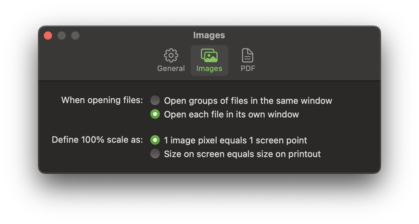The image size is (419, 224).
Task: Click 'Open groups of files in the same window' text
Action: pyautogui.click(x=248, y=101)
